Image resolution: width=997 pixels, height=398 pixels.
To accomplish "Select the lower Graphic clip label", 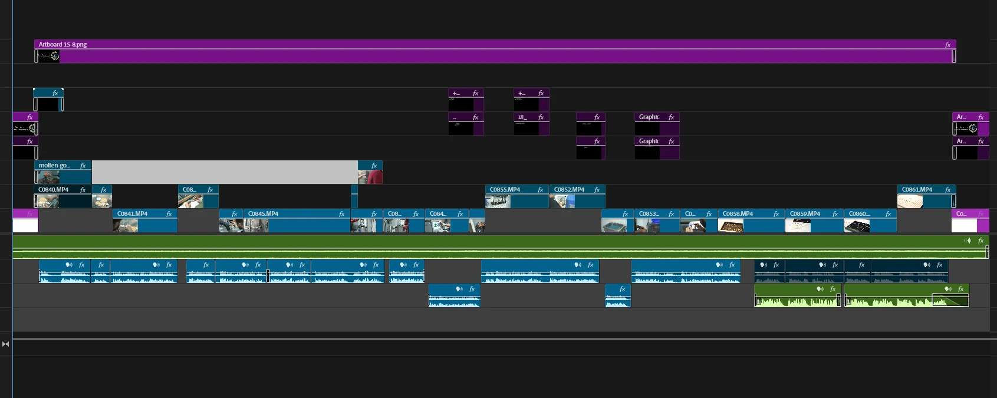I will [649, 142].
